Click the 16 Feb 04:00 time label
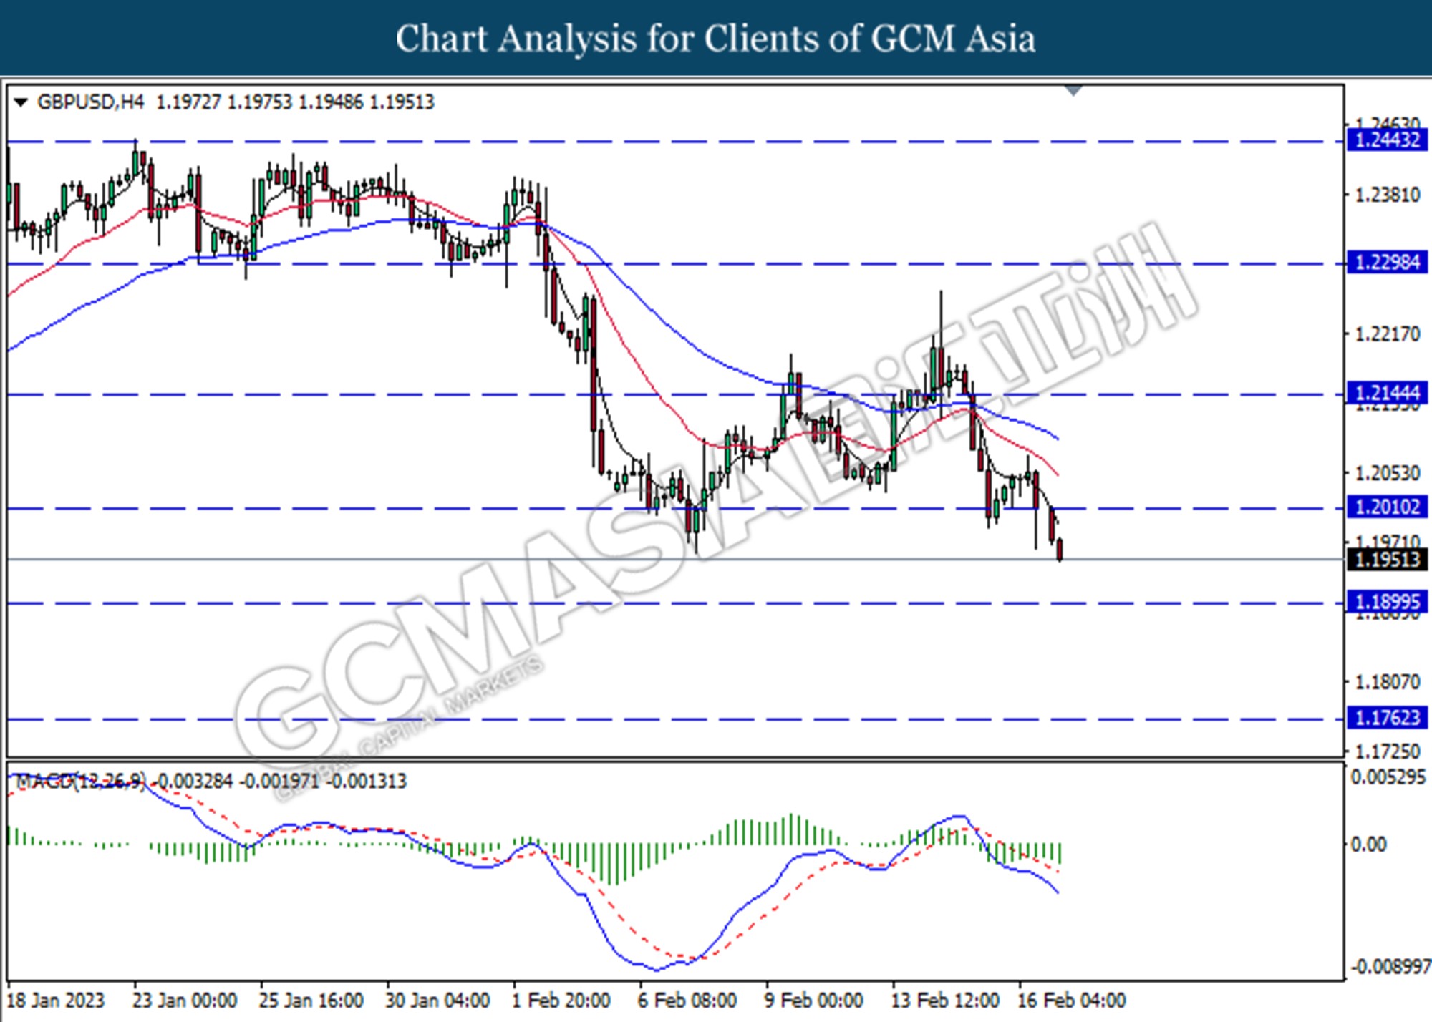Screen dimensions: 1432x1022 [x=1072, y=1000]
